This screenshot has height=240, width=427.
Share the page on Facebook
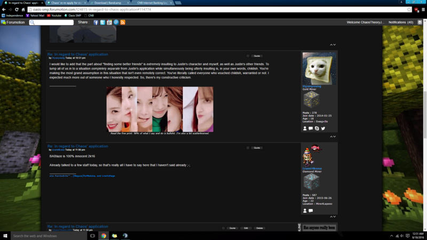[x=96, y=22]
